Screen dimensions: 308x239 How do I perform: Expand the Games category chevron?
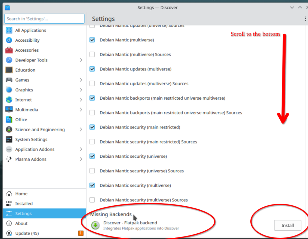81,80
